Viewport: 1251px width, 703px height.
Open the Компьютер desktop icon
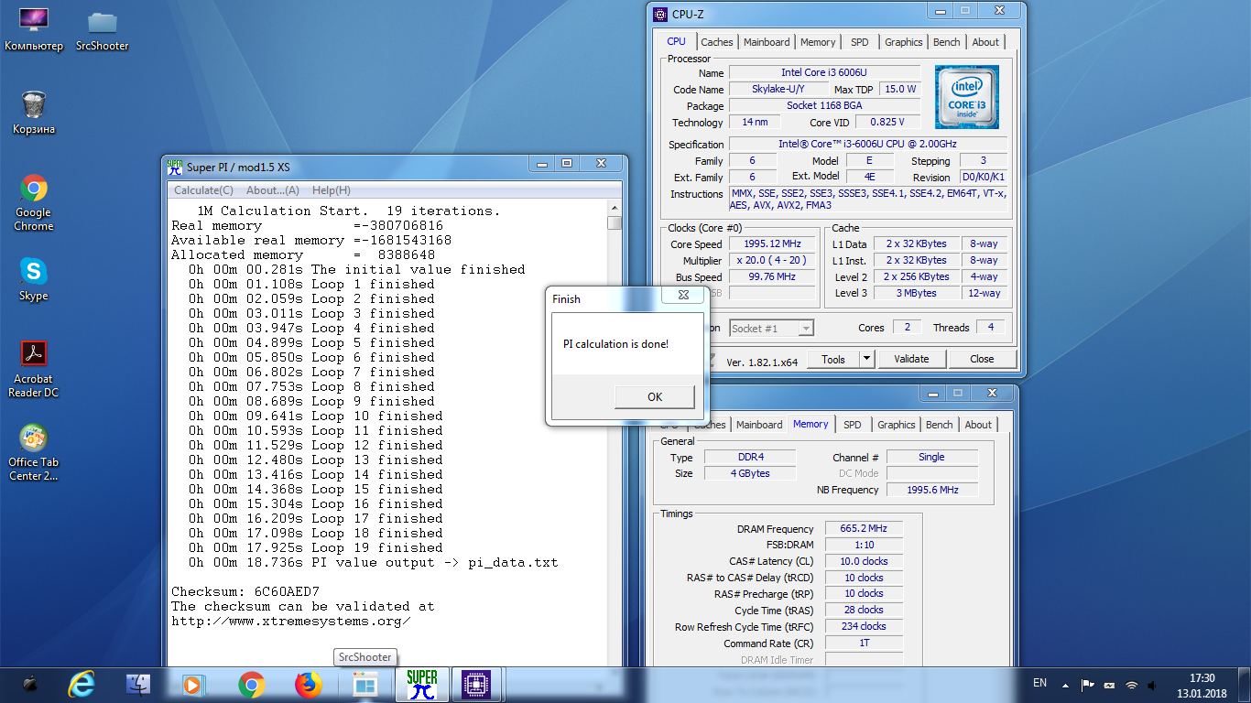click(x=34, y=29)
